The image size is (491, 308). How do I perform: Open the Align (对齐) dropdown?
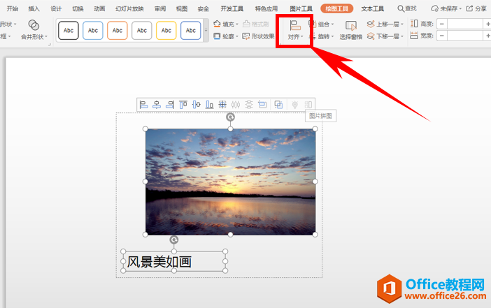tap(295, 30)
